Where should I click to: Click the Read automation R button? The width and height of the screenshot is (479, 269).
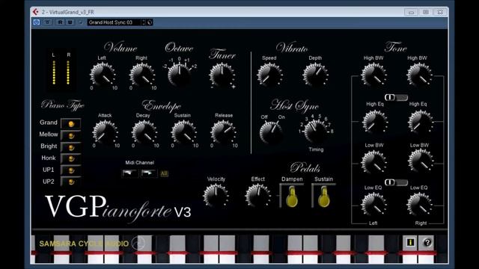[x=60, y=22]
